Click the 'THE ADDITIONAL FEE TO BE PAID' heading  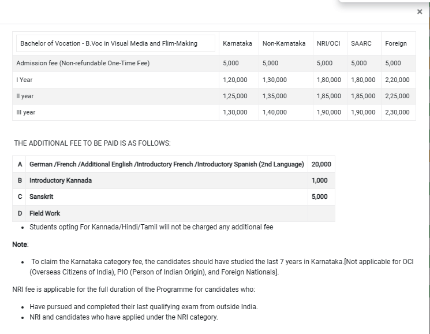coord(92,142)
